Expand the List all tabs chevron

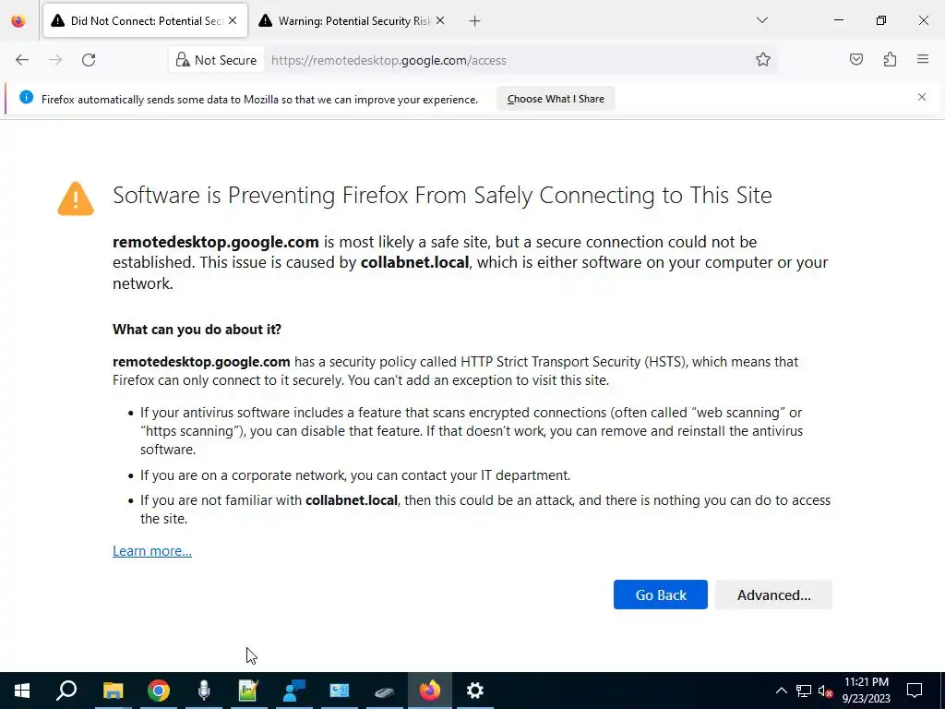click(x=761, y=20)
